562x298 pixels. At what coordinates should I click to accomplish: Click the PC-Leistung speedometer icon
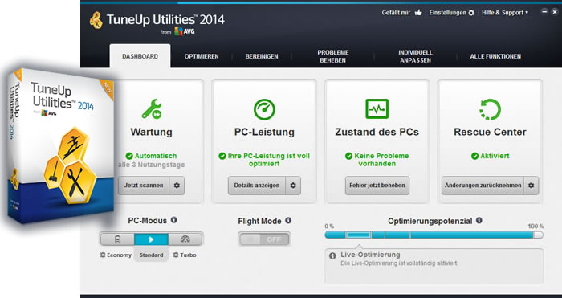pos(264,109)
